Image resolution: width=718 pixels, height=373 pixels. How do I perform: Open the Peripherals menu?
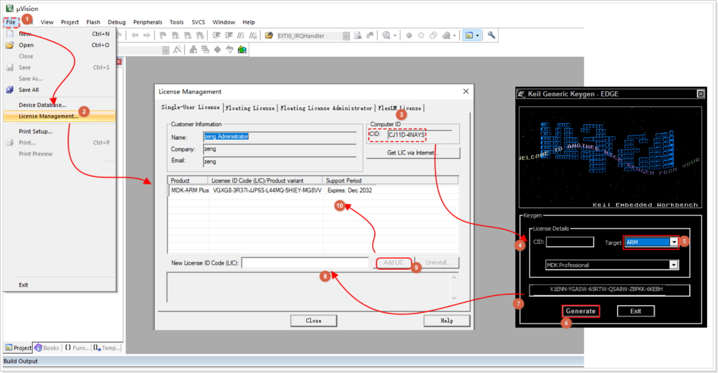pos(148,22)
